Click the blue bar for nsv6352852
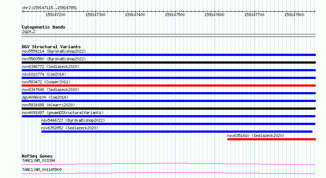This screenshot has height=178, width=326. (x=177, y=132)
